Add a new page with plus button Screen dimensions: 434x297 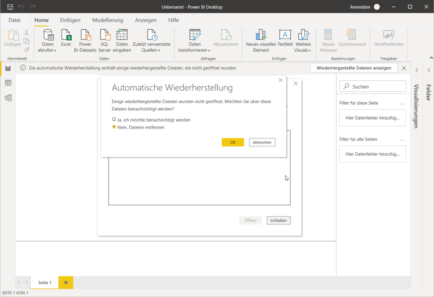point(66,282)
